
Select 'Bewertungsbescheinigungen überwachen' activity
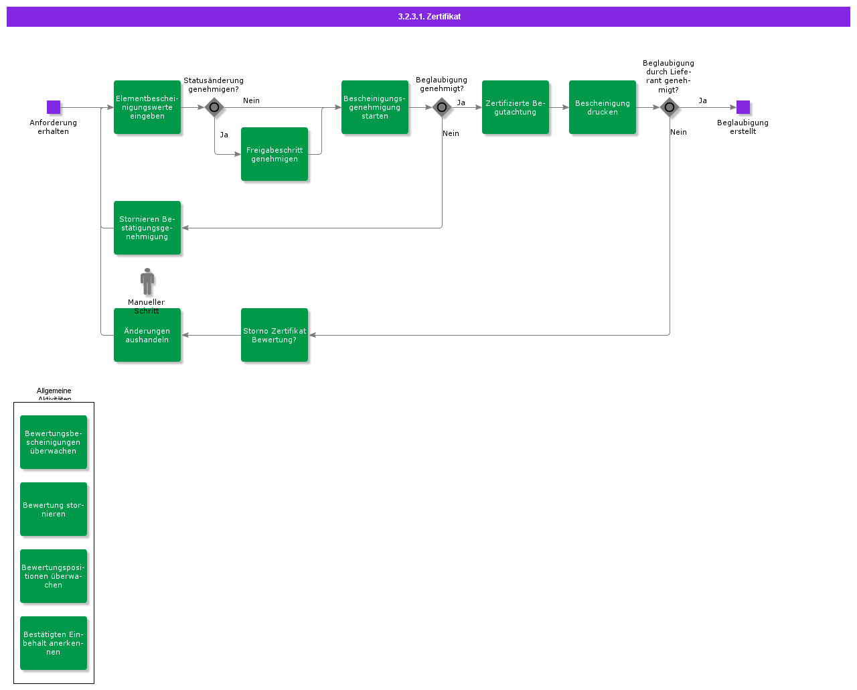coord(54,442)
